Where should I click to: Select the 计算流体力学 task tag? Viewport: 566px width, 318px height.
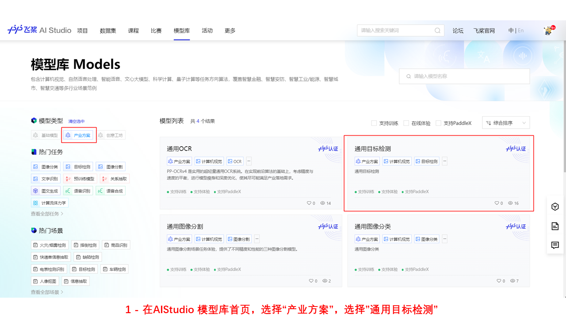pos(50,203)
